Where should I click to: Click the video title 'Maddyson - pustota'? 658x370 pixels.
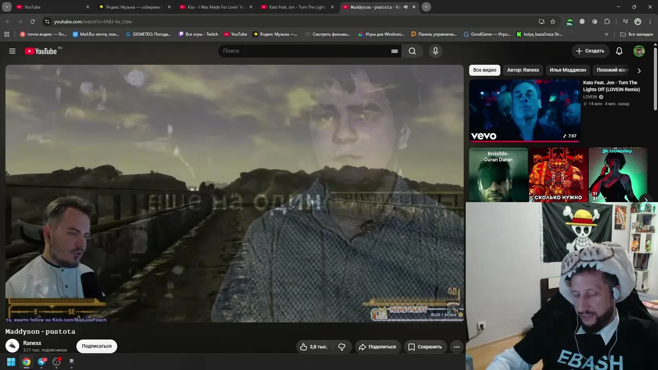(40, 331)
